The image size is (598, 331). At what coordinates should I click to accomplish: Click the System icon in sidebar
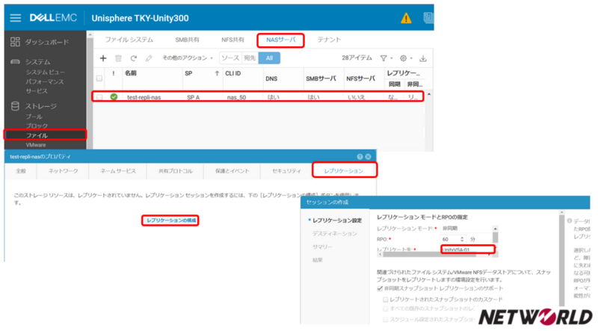point(15,61)
